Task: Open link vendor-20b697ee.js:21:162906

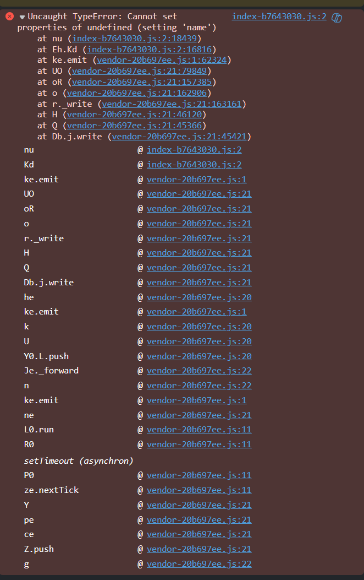Action: pyautogui.click(x=136, y=93)
